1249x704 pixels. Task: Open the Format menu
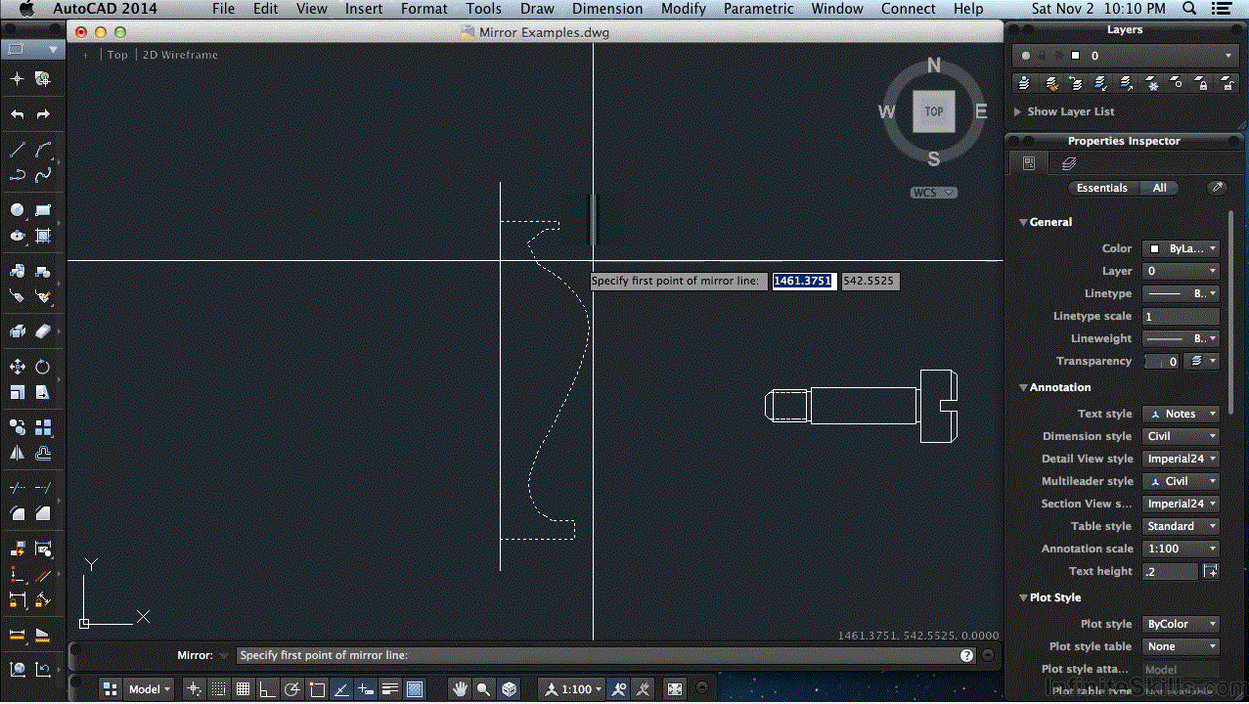[x=424, y=9]
